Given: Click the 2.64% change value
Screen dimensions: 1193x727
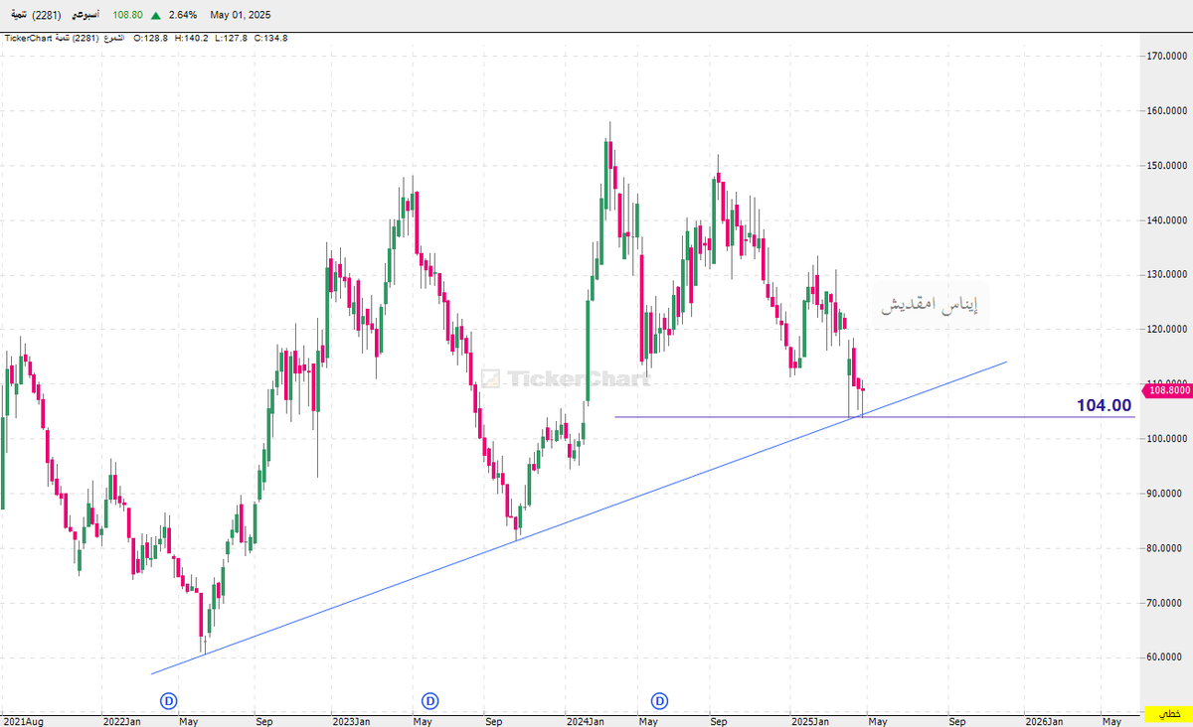Looking at the screenshot, I should point(183,15).
